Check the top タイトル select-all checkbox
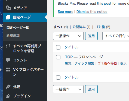The width and height of the screenshot is (129, 101). pyautogui.click(x=58, y=47)
